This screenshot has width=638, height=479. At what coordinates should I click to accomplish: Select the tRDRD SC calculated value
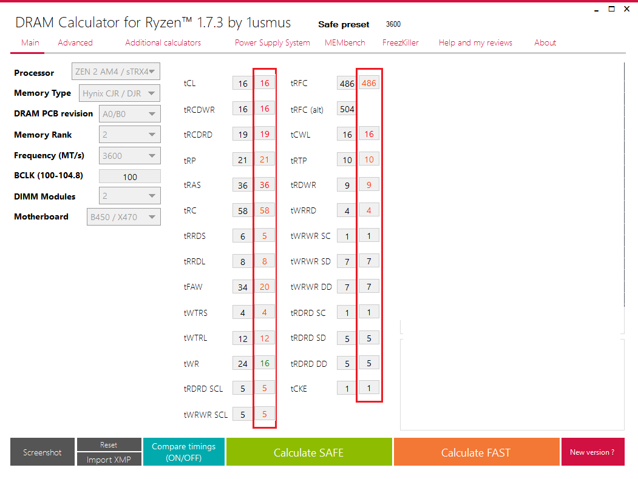pos(347,313)
